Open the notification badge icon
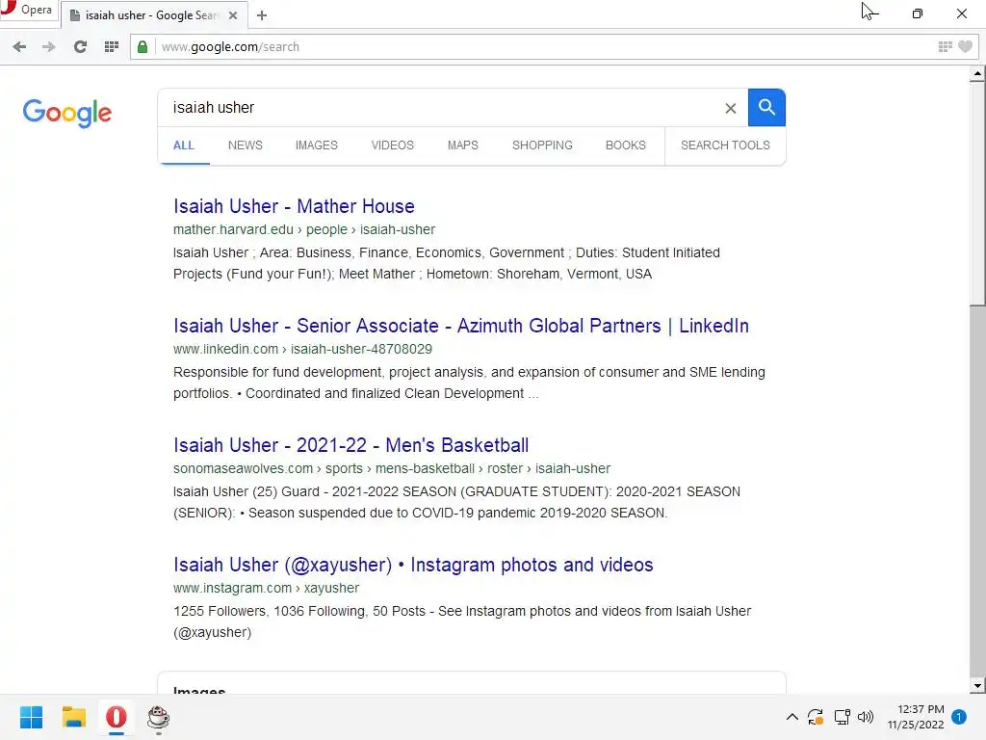This screenshot has width=986, height=740. pos(959,717)
